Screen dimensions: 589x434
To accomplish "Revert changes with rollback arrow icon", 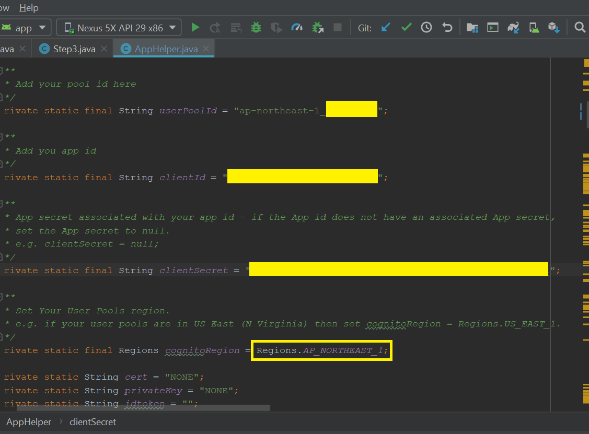I will (447, 27).
